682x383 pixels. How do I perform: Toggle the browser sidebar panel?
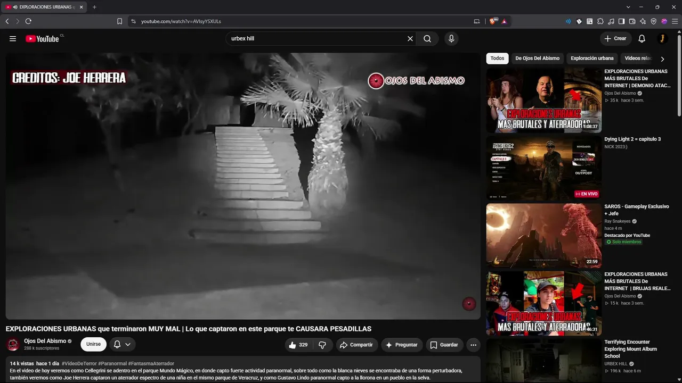click(622, 21)
